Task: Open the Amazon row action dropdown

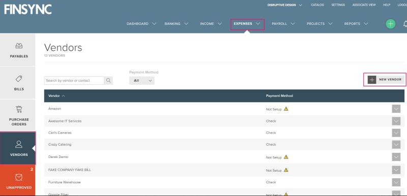Action: point(396,109)
